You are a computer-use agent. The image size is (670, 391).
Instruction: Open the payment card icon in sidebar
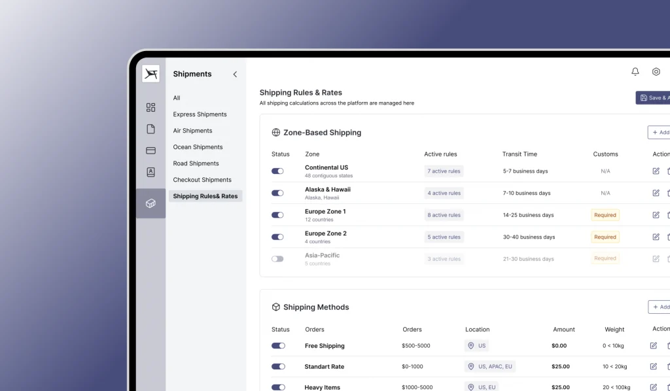[x=150, y=150]
